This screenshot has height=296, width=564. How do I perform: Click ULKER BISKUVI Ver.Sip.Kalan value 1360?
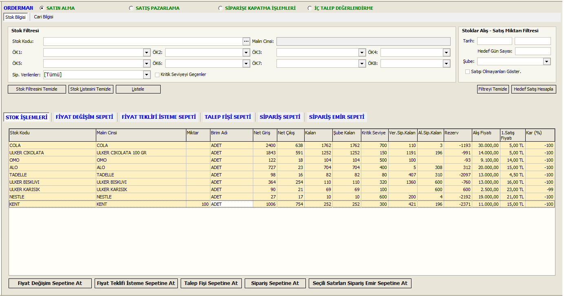(403, 182)
